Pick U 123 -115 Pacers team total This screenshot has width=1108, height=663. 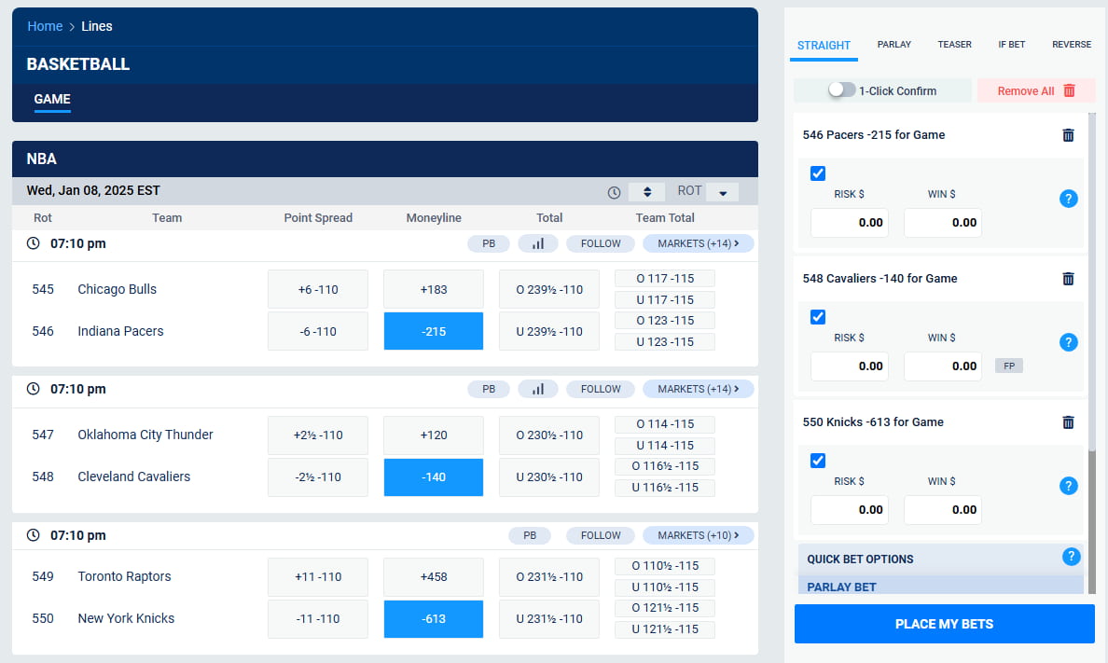[665, 341]
